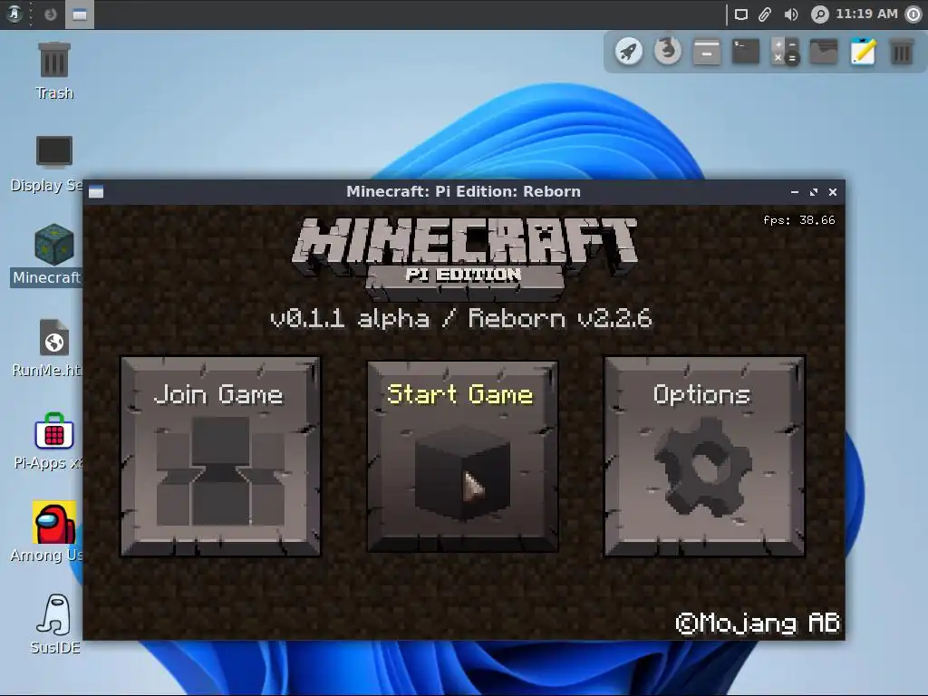Image resolution: width=928 pixels, height=696 pixels.
Task: Minimize the Minecraft Pi Edition window
Action: (795, 192)
